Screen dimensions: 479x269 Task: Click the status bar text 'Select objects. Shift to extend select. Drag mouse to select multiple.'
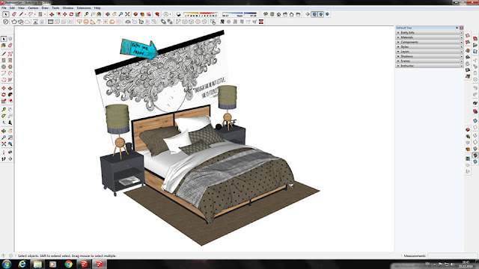(x=67, y=256)
